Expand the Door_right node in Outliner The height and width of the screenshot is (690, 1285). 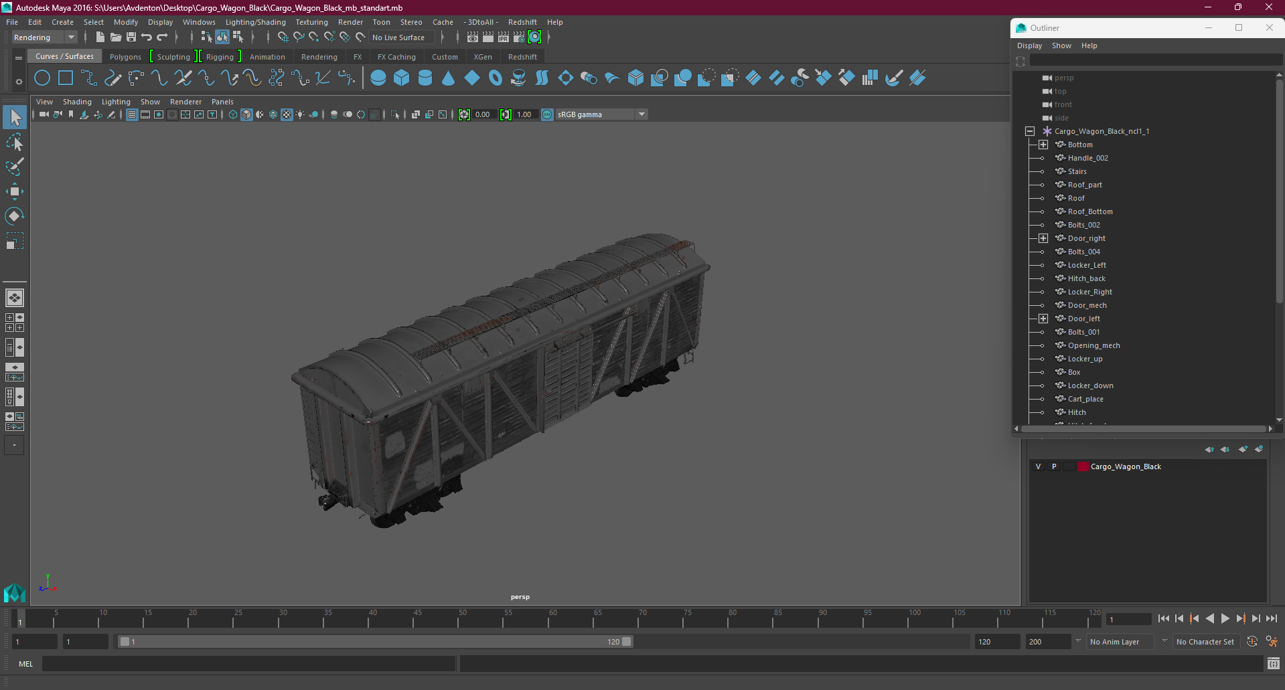point(1043,238)
